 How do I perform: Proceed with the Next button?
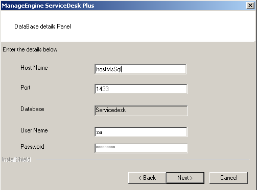point(185,178)
